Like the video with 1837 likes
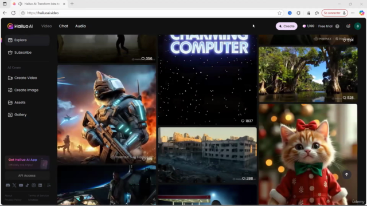The height and width of the screenshot is (206, 367). [x=243, y=121]
